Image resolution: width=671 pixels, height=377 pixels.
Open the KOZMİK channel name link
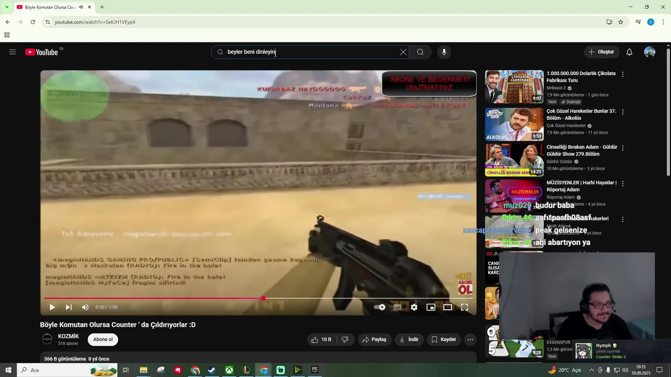pyautogui.click(x=69, y=336)
